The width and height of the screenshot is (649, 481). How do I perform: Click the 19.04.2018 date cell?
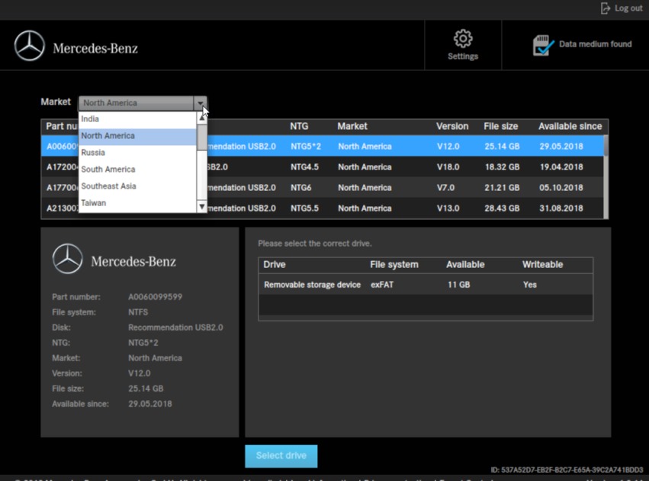tap(561, 167)
